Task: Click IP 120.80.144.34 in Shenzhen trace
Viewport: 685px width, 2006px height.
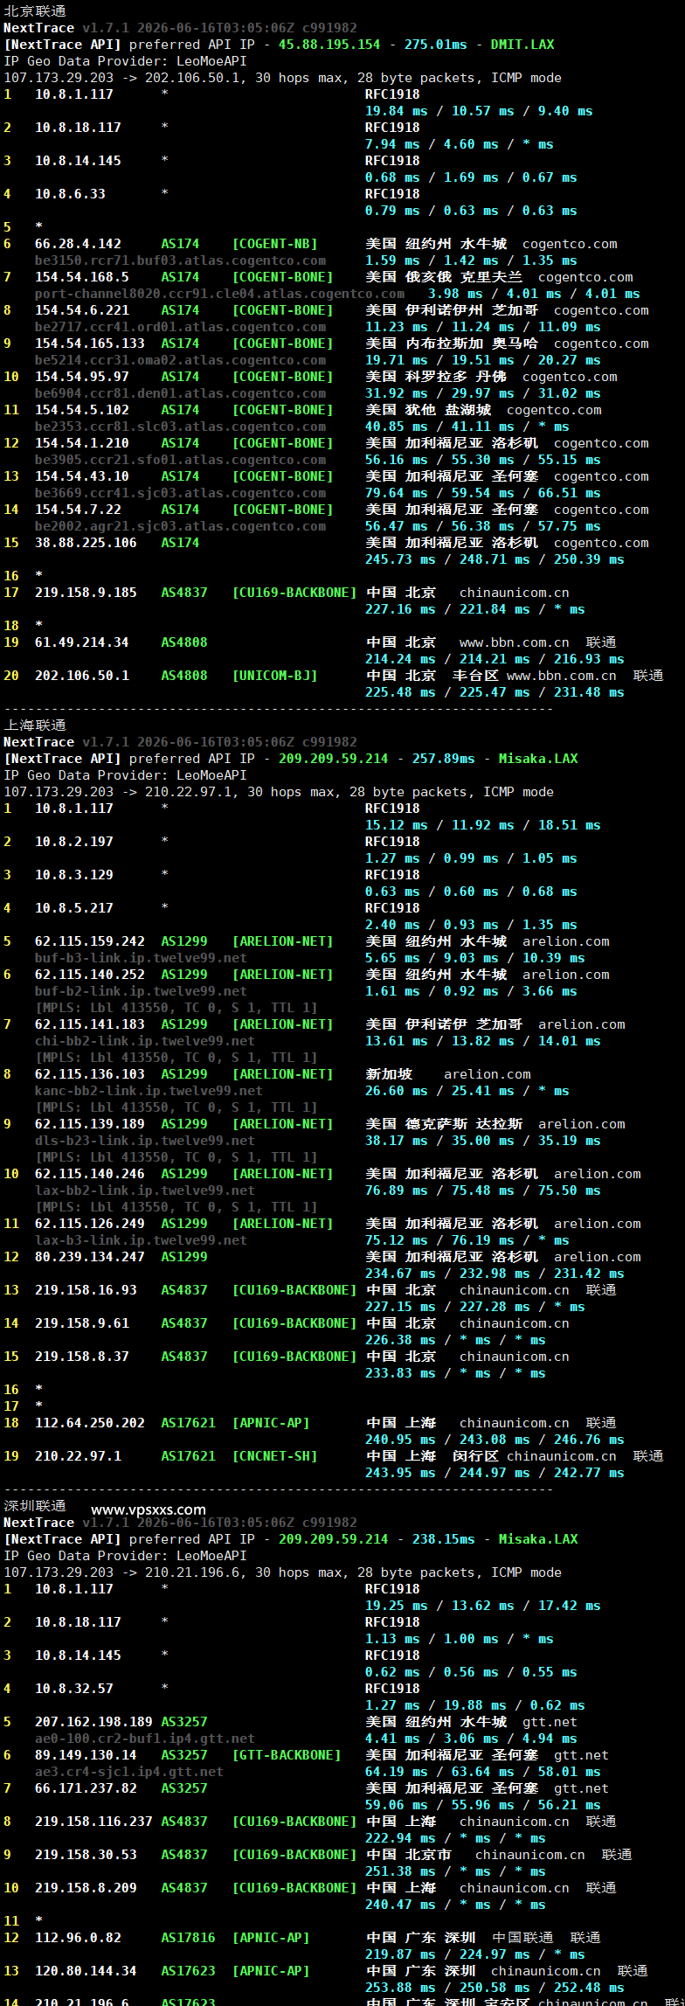Action: coord(86,1971)
